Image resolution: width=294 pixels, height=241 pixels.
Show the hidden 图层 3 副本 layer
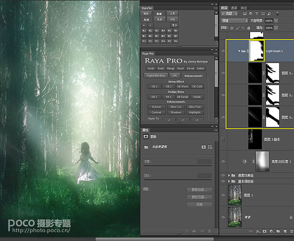coord(223,139)
